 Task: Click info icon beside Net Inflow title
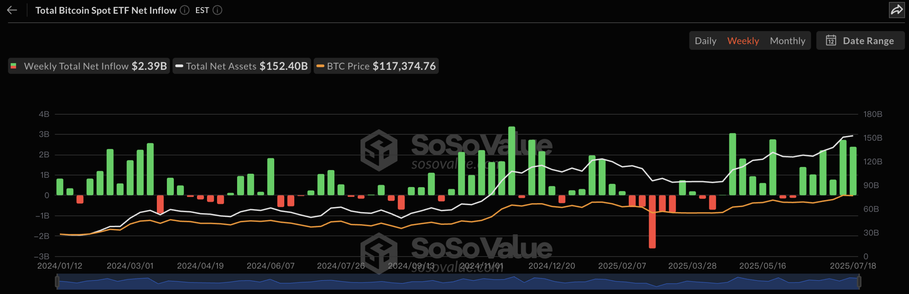tap(185, 10)
